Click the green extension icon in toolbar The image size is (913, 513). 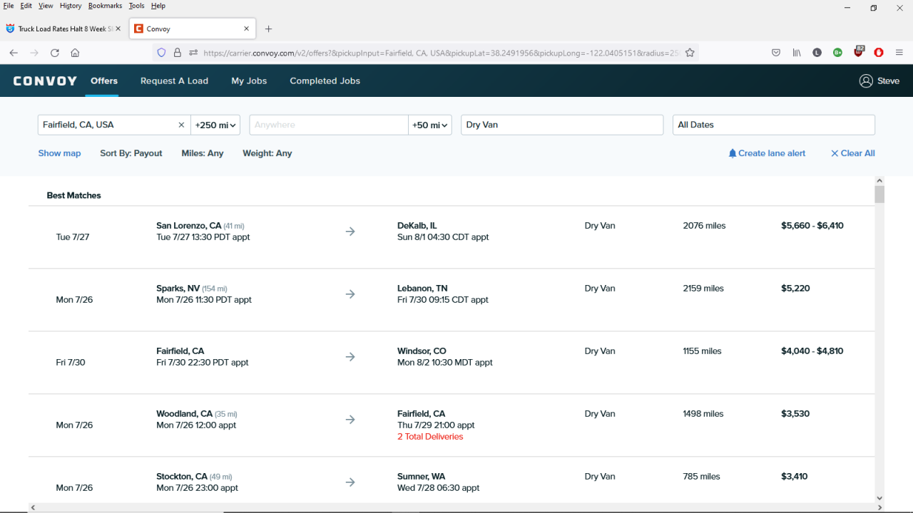pos(837,53)
